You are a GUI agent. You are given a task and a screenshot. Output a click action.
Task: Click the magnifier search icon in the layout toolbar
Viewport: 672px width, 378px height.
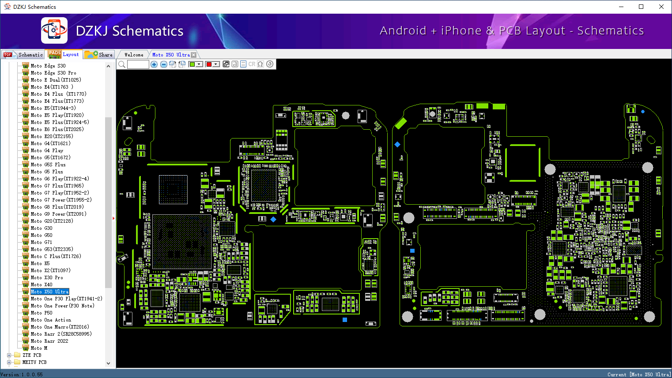(x=122, y=64)
